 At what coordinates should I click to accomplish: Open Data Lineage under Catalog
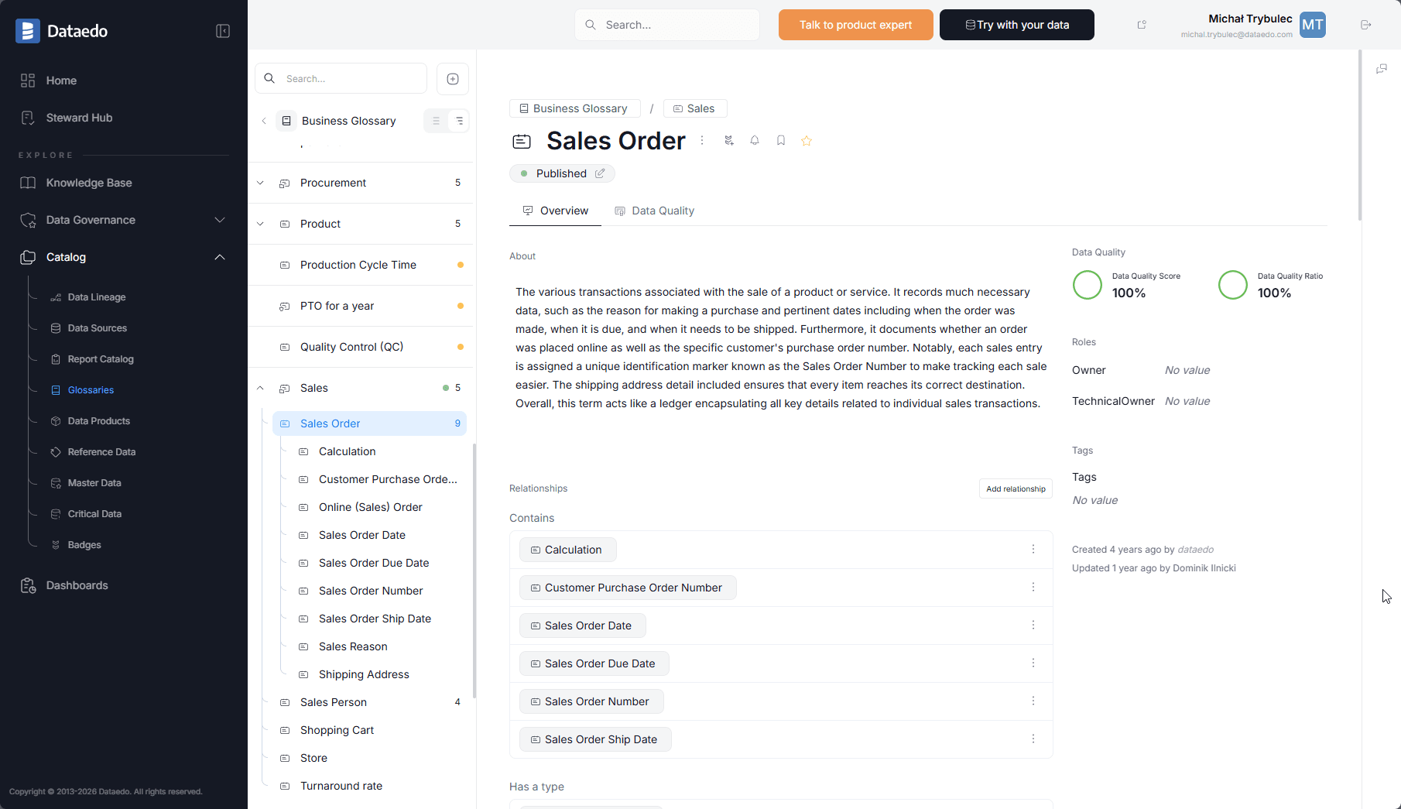pos(97,297)
